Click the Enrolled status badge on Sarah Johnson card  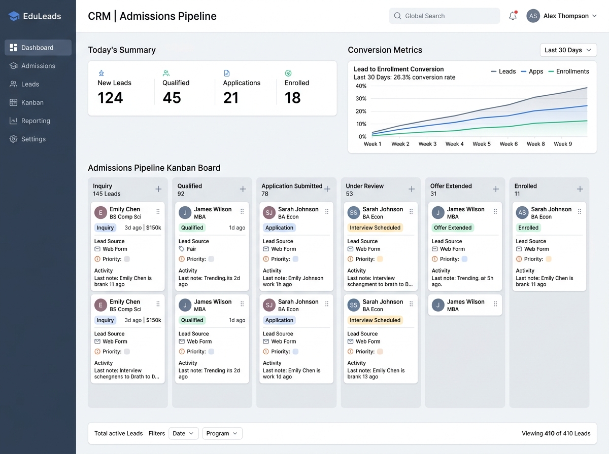(x=528, y=228)
